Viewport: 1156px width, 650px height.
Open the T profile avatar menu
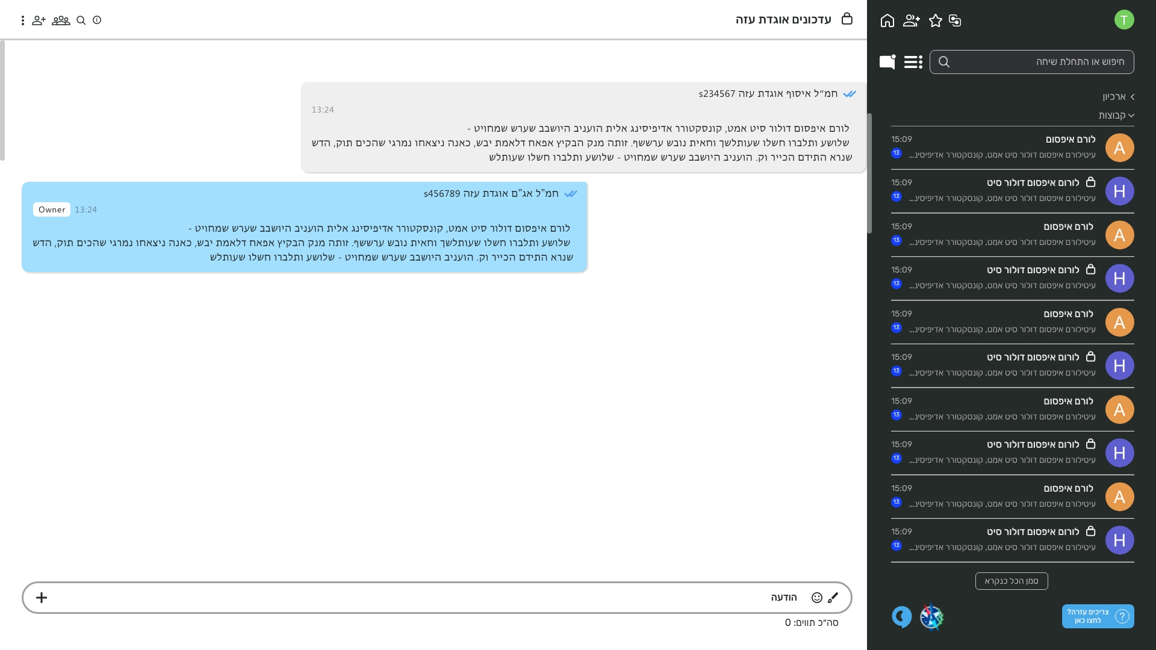pyautogui.click(x=1123, y=20)
